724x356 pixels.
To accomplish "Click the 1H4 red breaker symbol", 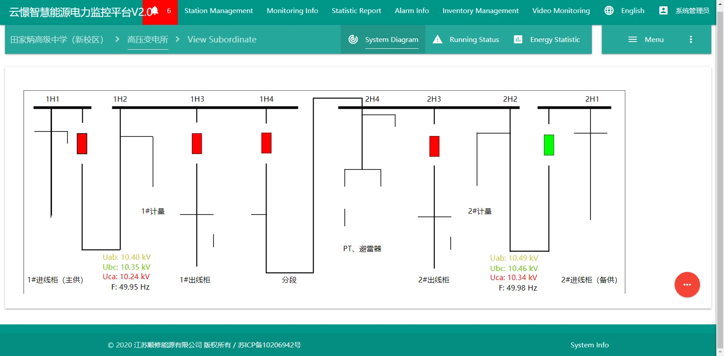I will [267, 143].
